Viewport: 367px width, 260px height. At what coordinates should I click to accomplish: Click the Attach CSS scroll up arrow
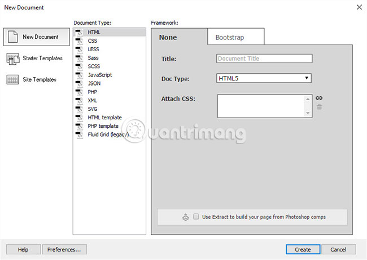pos(308,99)
